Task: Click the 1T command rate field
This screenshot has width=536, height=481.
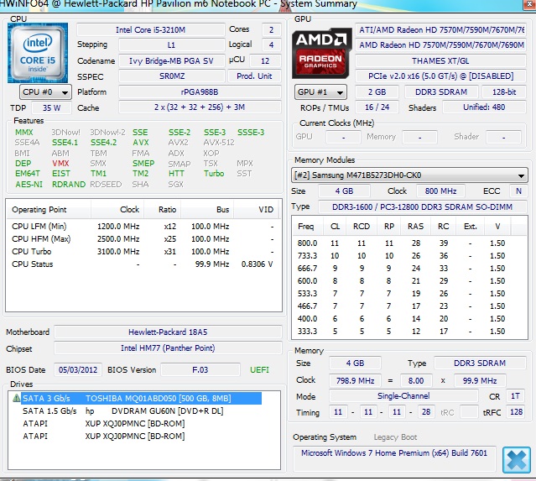Action: point(515,396)
